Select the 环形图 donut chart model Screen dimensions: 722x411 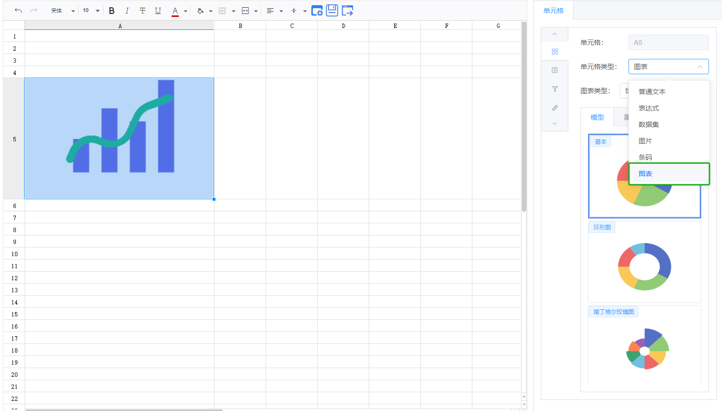coord(644,262)
